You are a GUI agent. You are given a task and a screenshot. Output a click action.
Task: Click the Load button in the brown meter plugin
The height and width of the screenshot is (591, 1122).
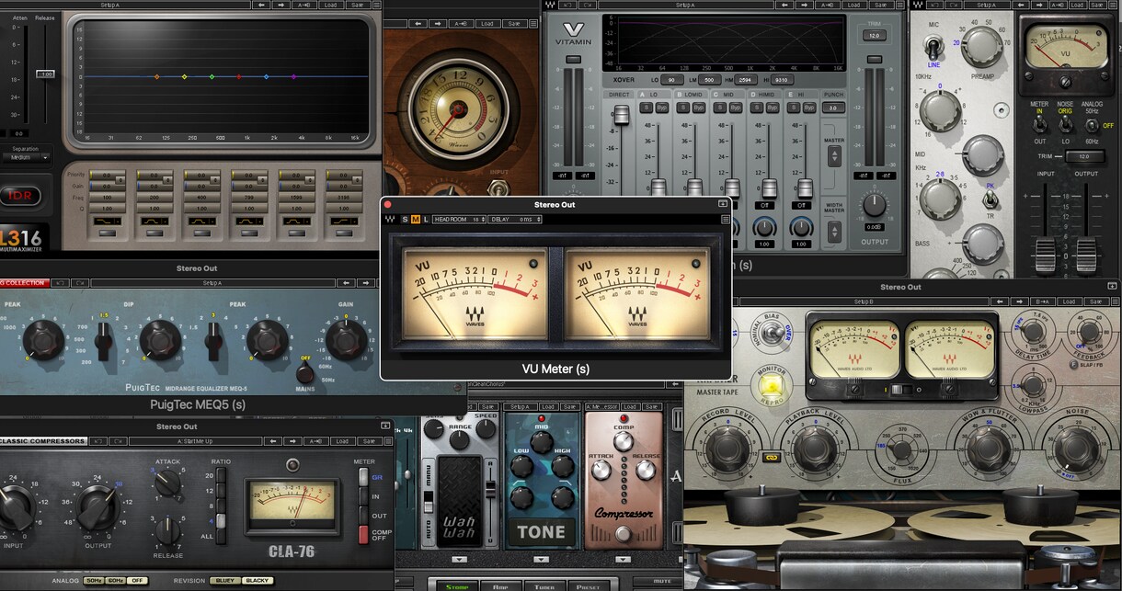tap(487, 24)
